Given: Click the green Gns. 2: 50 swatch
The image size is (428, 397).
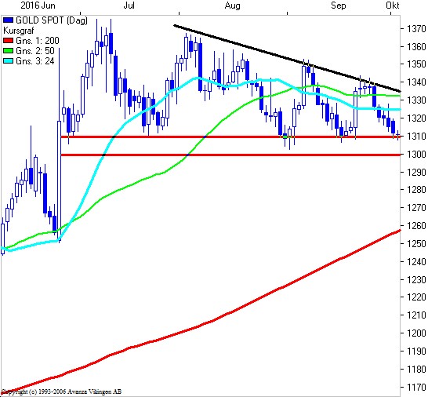Looking at the screenshot, I should (8, 51).
